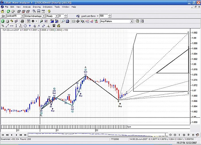Click the black info circle icon
Image resolution: width=201 pixels, height=145 pixels.
coord(33,21)
